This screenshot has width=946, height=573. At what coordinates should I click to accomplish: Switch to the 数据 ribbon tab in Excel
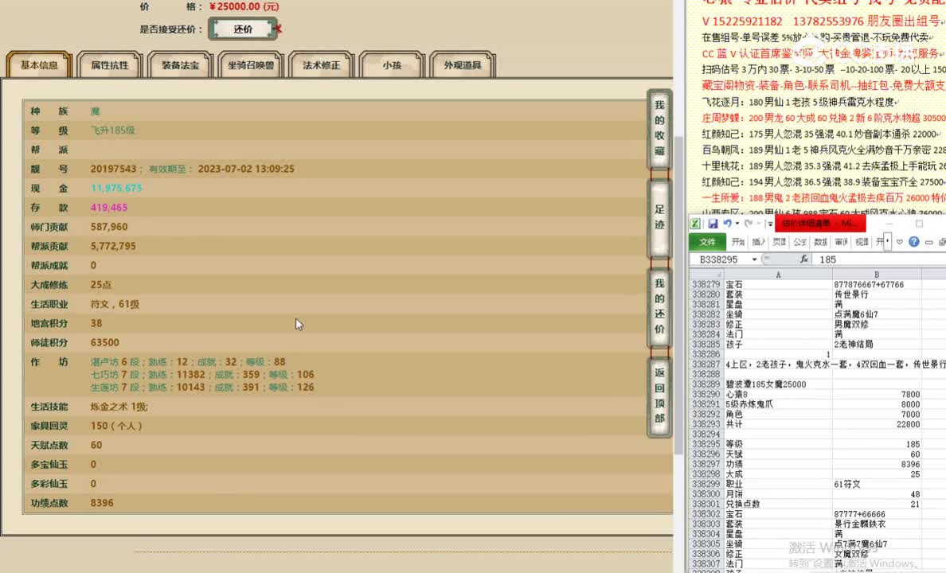(x=821, y=242)
